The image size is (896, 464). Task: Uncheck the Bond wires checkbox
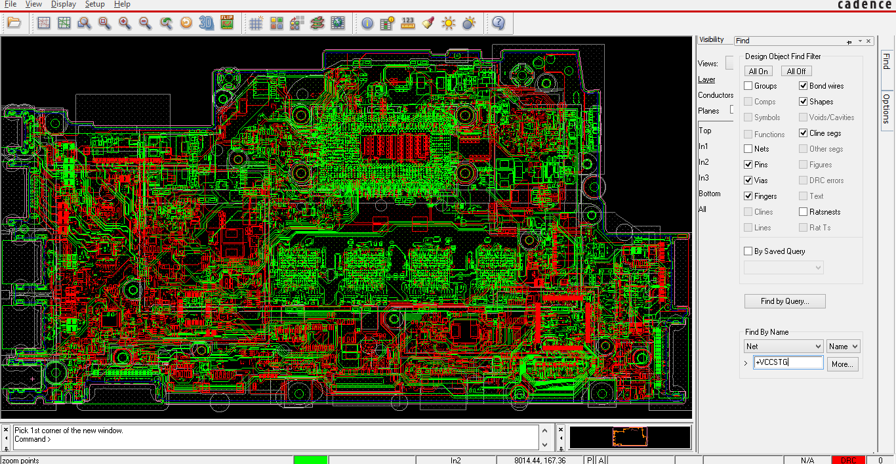804,86
